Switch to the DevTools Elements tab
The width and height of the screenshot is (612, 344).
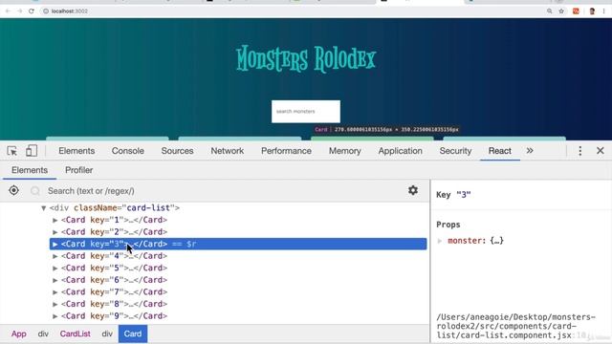point(76,151)
